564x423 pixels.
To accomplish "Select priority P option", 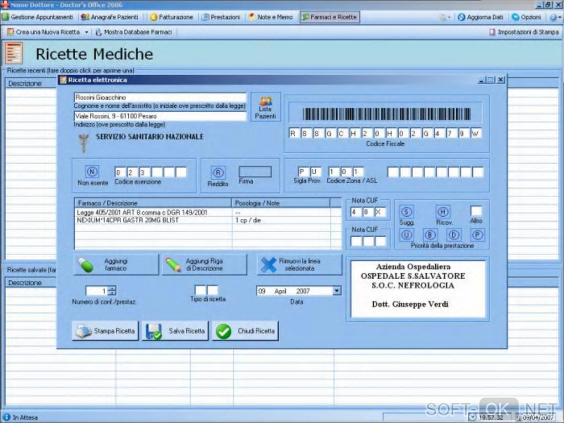I will point(477,235).
